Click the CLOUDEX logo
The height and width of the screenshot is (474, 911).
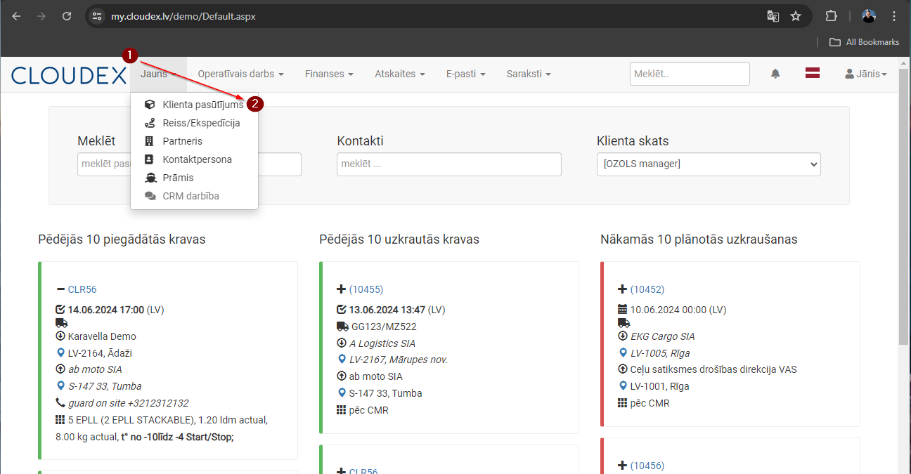click(69, 74)
